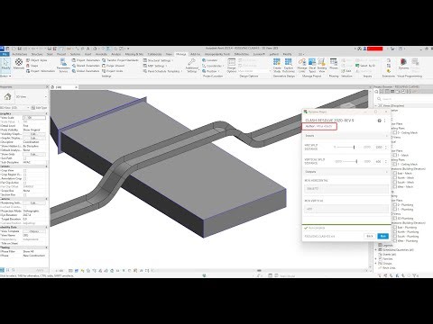Click Explore Outcomes in Generative Design
The width and height of the screenshot is (433, 324).
point(289,66)
